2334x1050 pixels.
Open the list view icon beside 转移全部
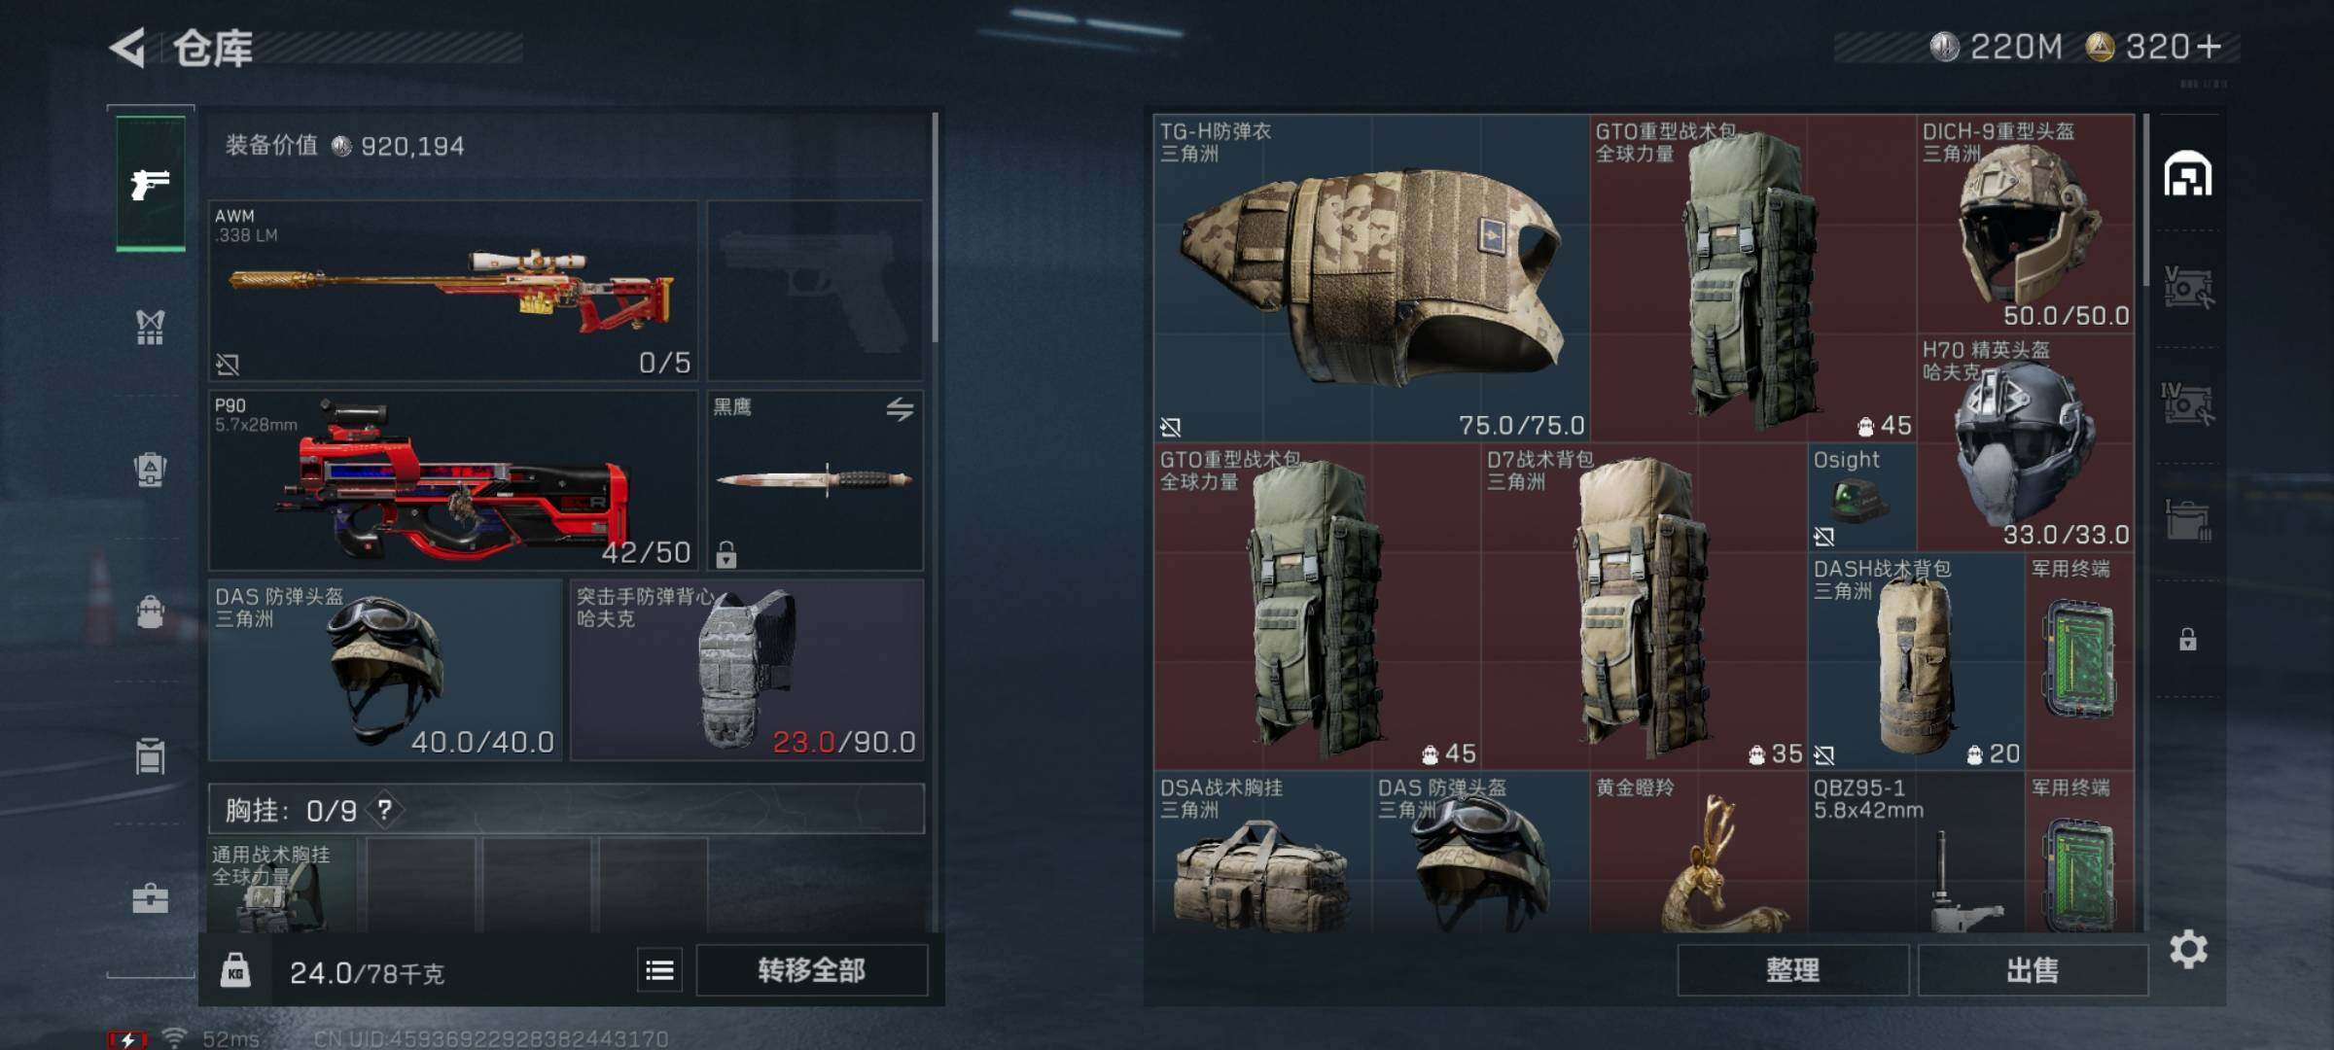pyautogui.click(x=659, y=969)
